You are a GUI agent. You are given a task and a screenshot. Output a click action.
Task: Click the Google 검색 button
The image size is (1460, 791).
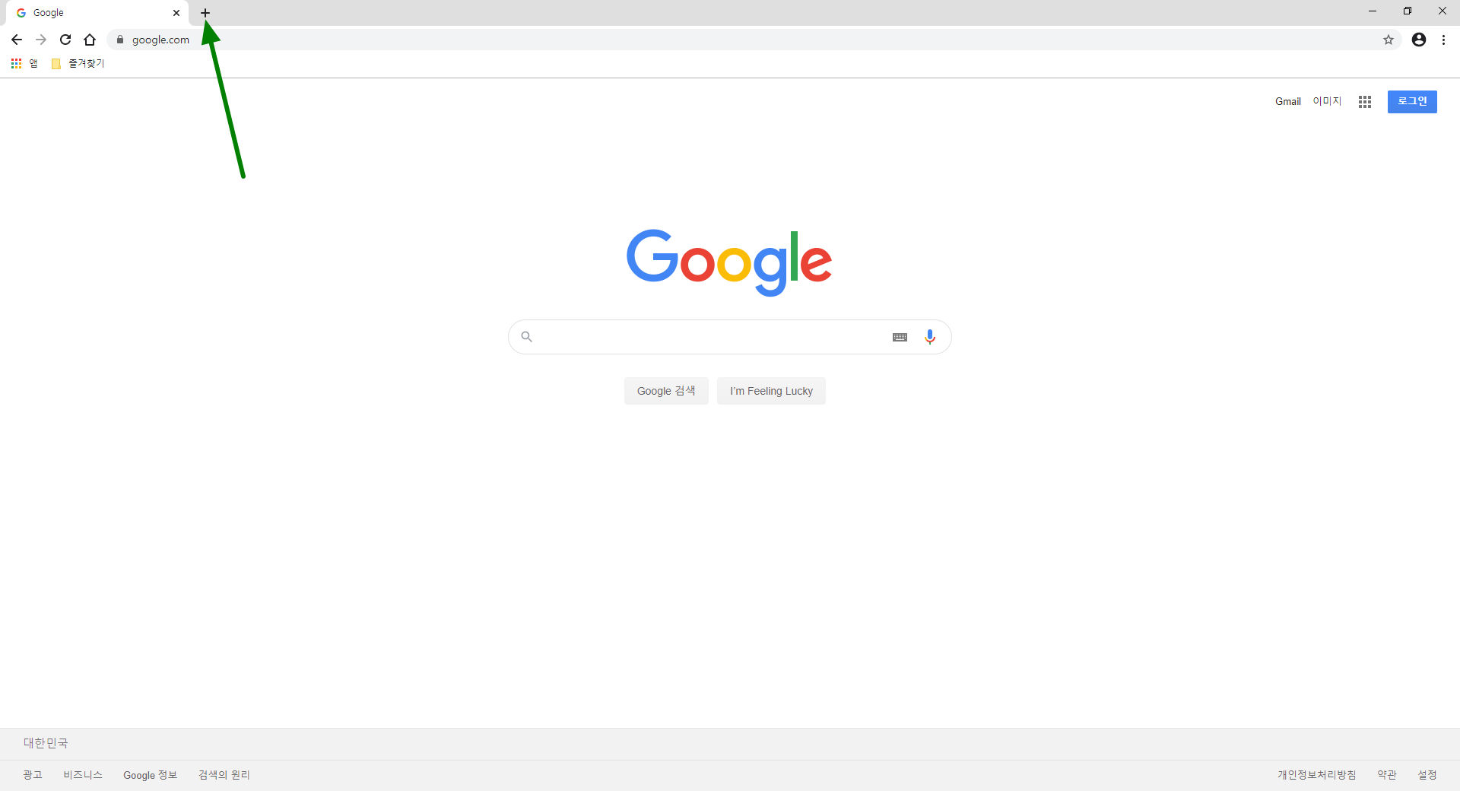pyautogui.click(x=666, y=391)
